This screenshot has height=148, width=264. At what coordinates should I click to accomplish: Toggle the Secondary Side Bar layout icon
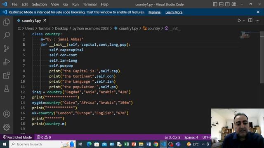(x=227, y=4)
